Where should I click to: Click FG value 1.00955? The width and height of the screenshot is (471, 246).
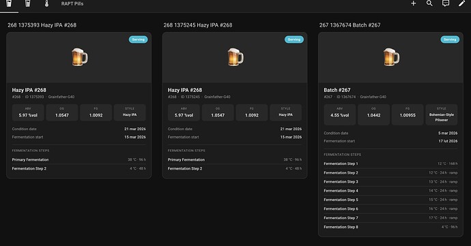[408, 115]
